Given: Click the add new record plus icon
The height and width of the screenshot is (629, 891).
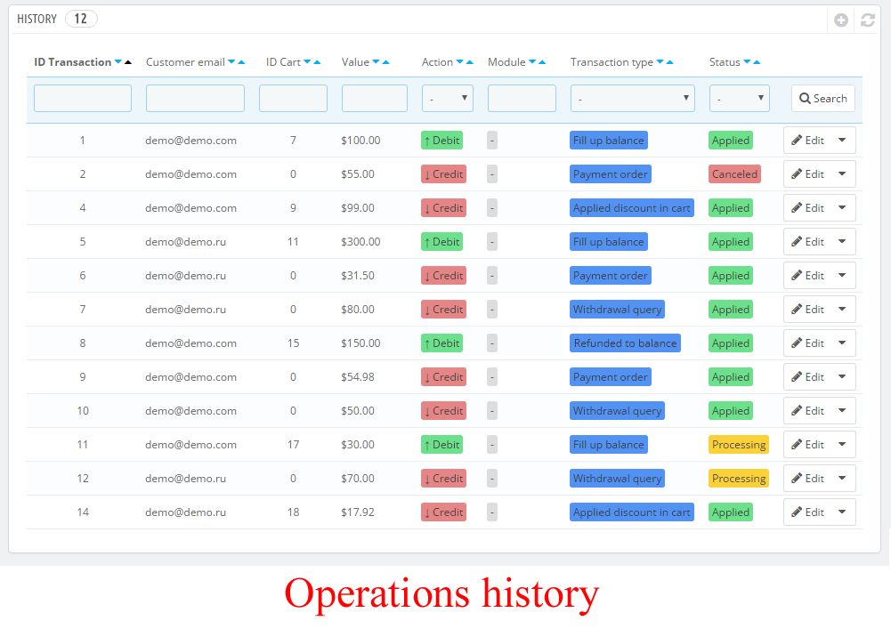Looking at the screenshot, I should [841, 20].
